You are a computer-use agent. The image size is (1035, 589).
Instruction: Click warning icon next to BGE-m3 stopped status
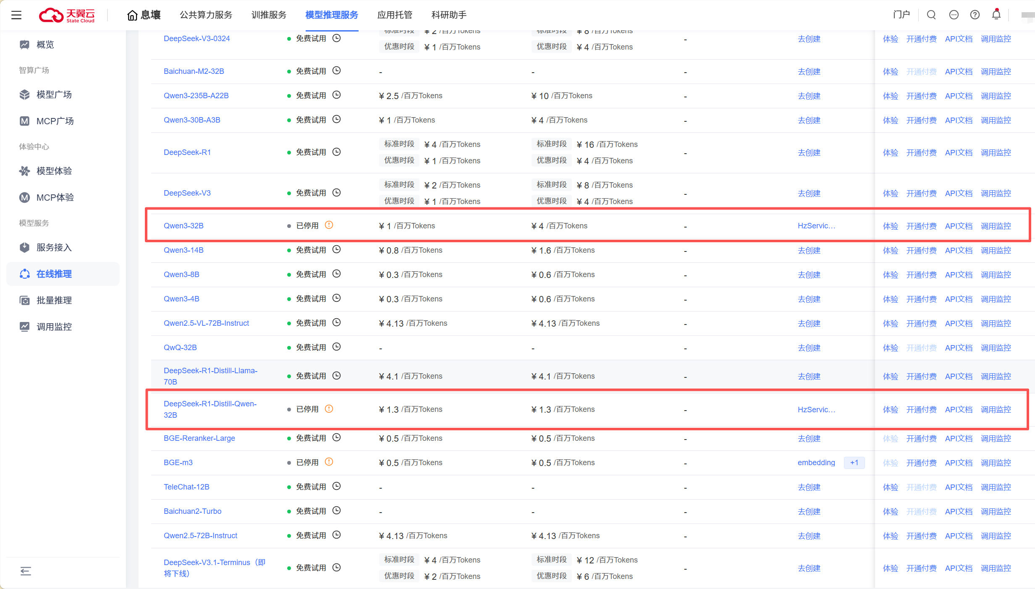click(329, 462)
